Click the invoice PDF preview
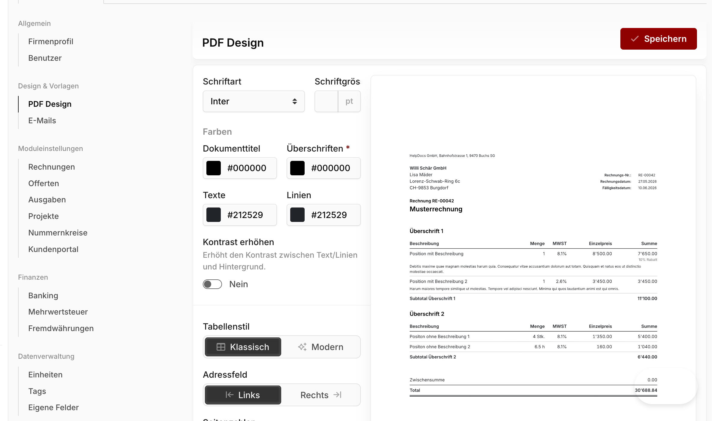This screenshot has height=421, width=712. (533, 248)
